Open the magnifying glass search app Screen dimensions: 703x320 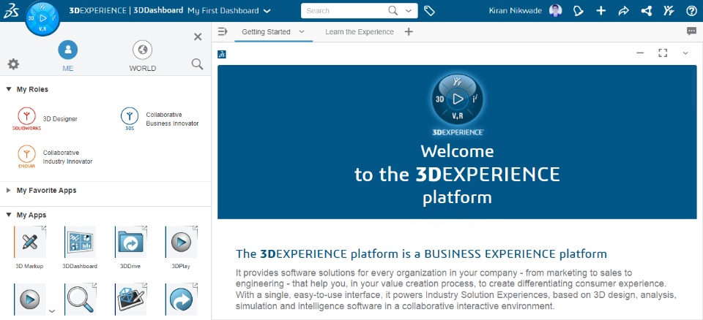click(81, 299)
